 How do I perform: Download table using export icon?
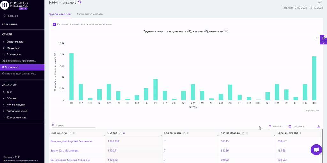318,126
